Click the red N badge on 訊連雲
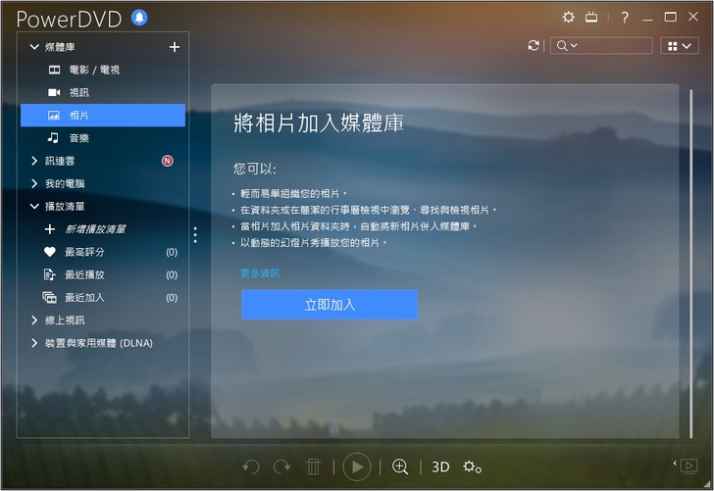This screenshot has height=491, width=714. (x=167, y=161)
